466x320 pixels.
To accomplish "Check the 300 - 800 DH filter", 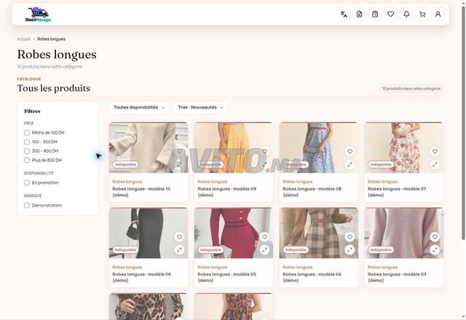I will (27, 151).
